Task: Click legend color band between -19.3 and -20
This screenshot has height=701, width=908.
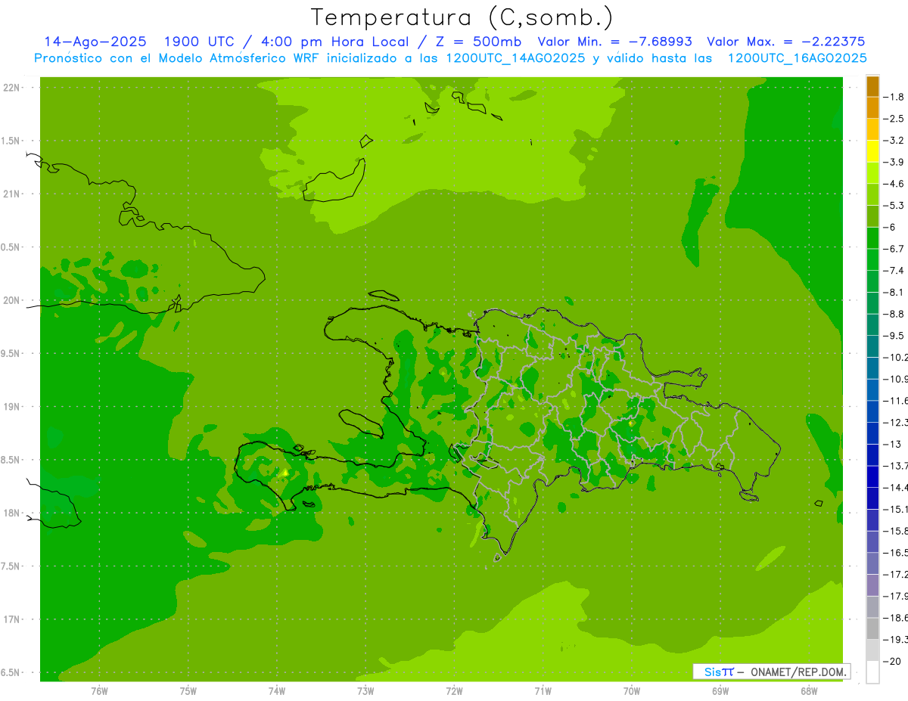Action: [x=873, y=650]
